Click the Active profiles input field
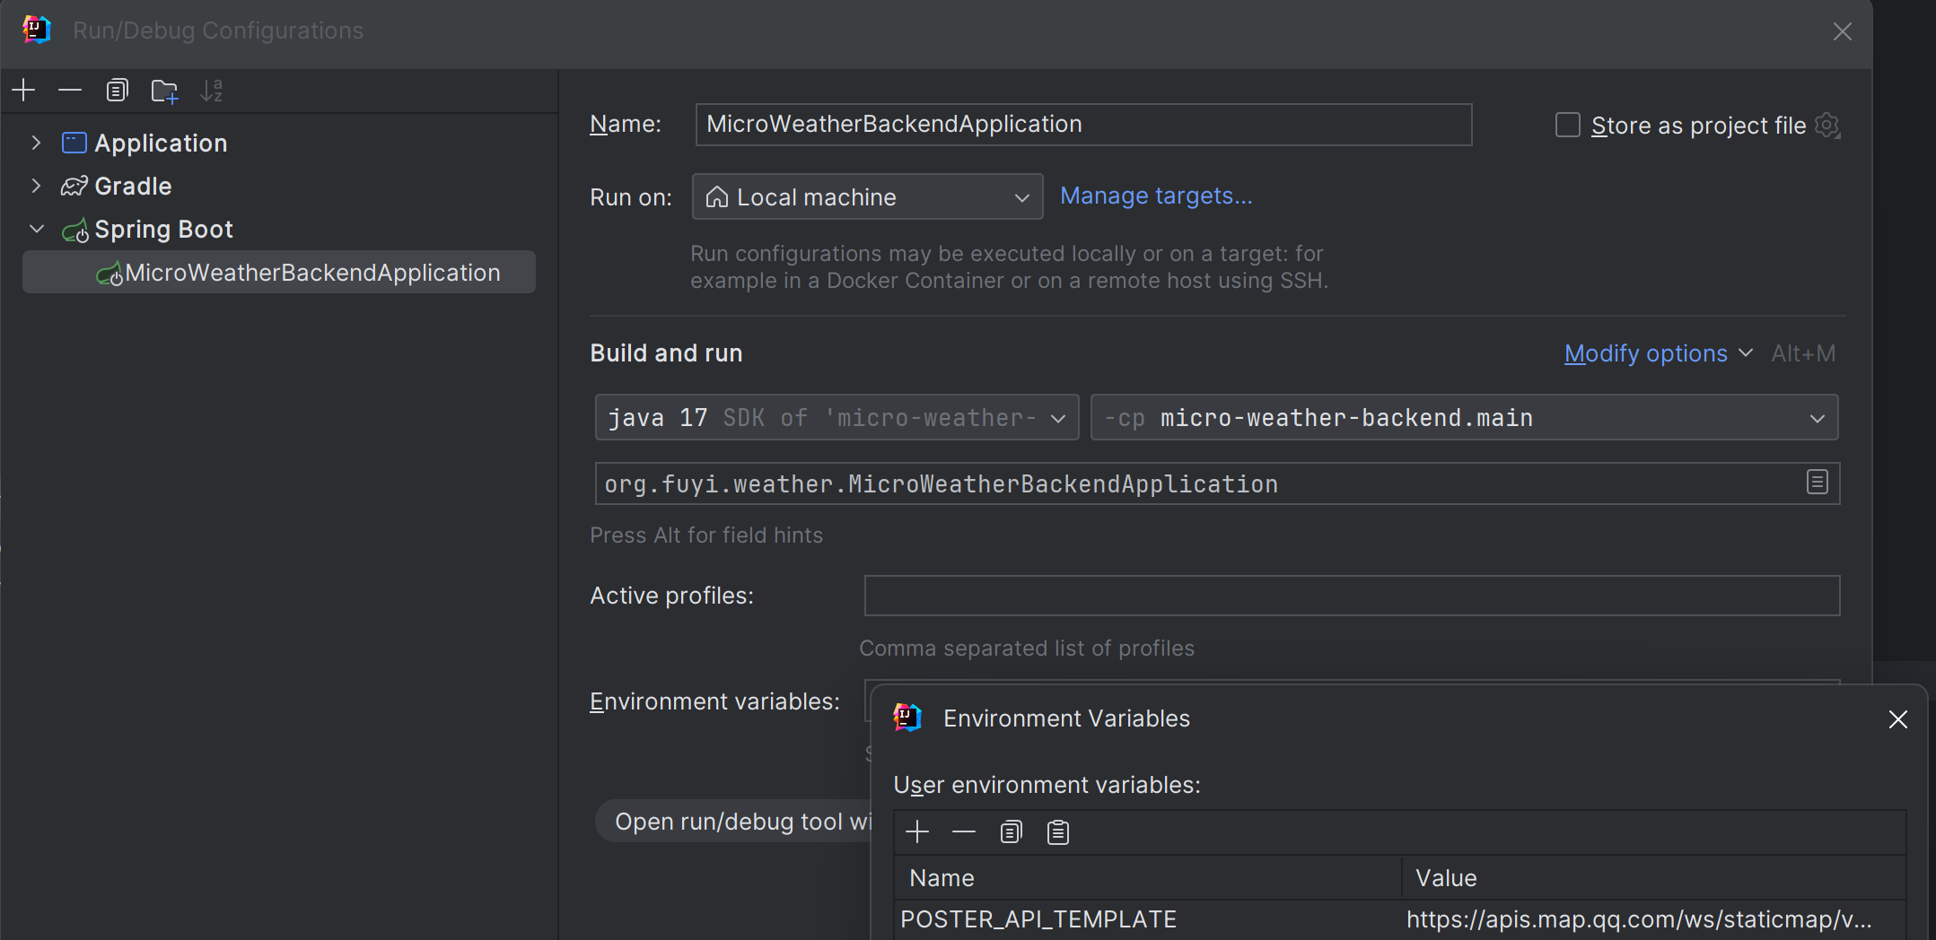Image resolution: width=1936 pixels, height=940 pixels. tap(1352, 596)
